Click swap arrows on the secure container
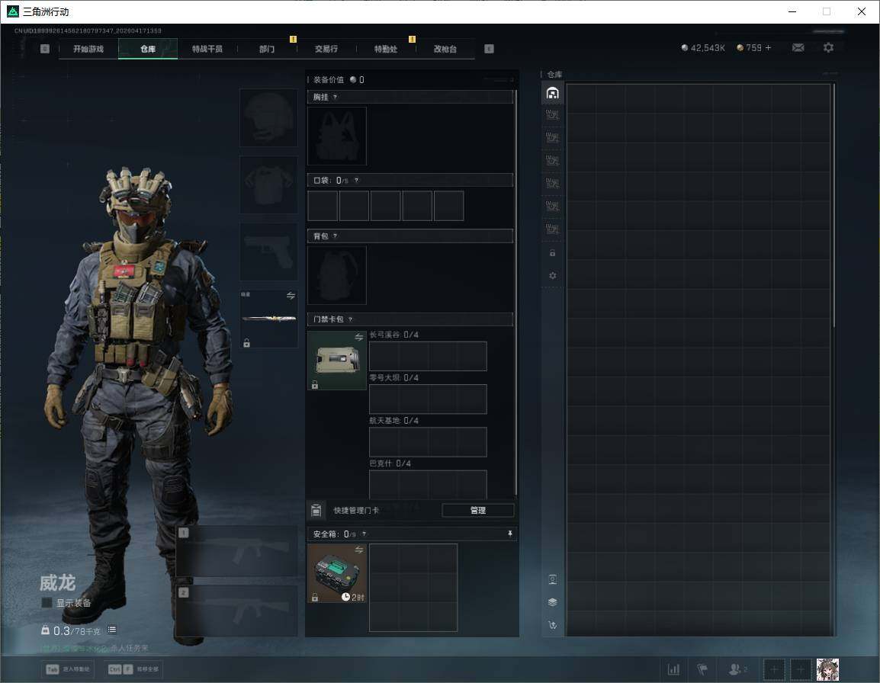 (359, 550)
